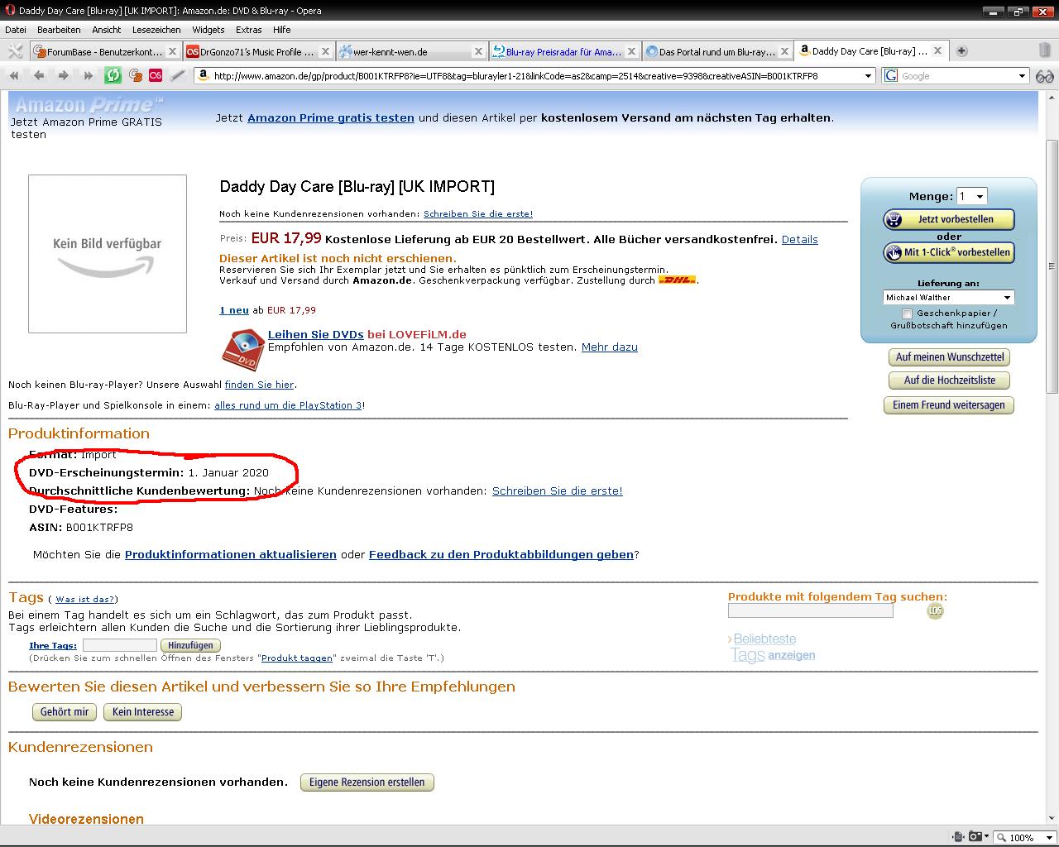Click the red Last.fm icon in toolbar
Viewport: 1059px width, 847px height.
[x=156, y=75]
